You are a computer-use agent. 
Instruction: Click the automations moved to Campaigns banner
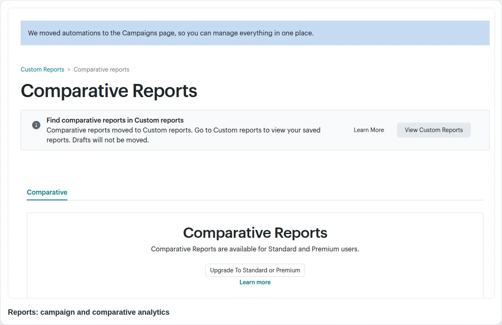pyautogui.click(x=255, y=33)
